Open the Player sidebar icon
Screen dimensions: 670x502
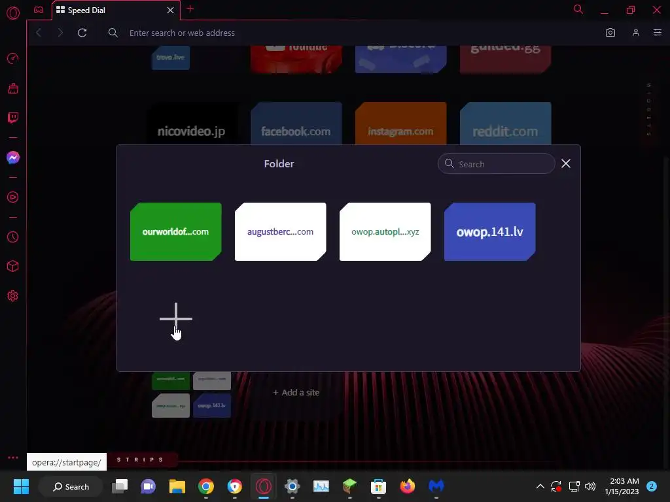tap(13, 197)
